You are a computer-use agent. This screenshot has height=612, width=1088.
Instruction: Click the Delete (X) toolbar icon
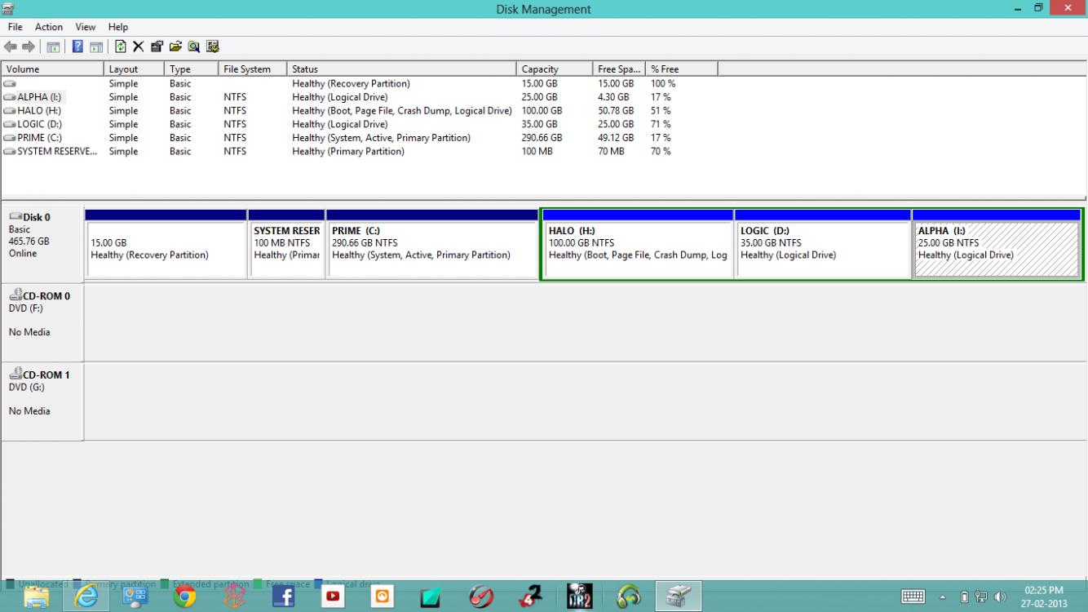click(139, 47)
